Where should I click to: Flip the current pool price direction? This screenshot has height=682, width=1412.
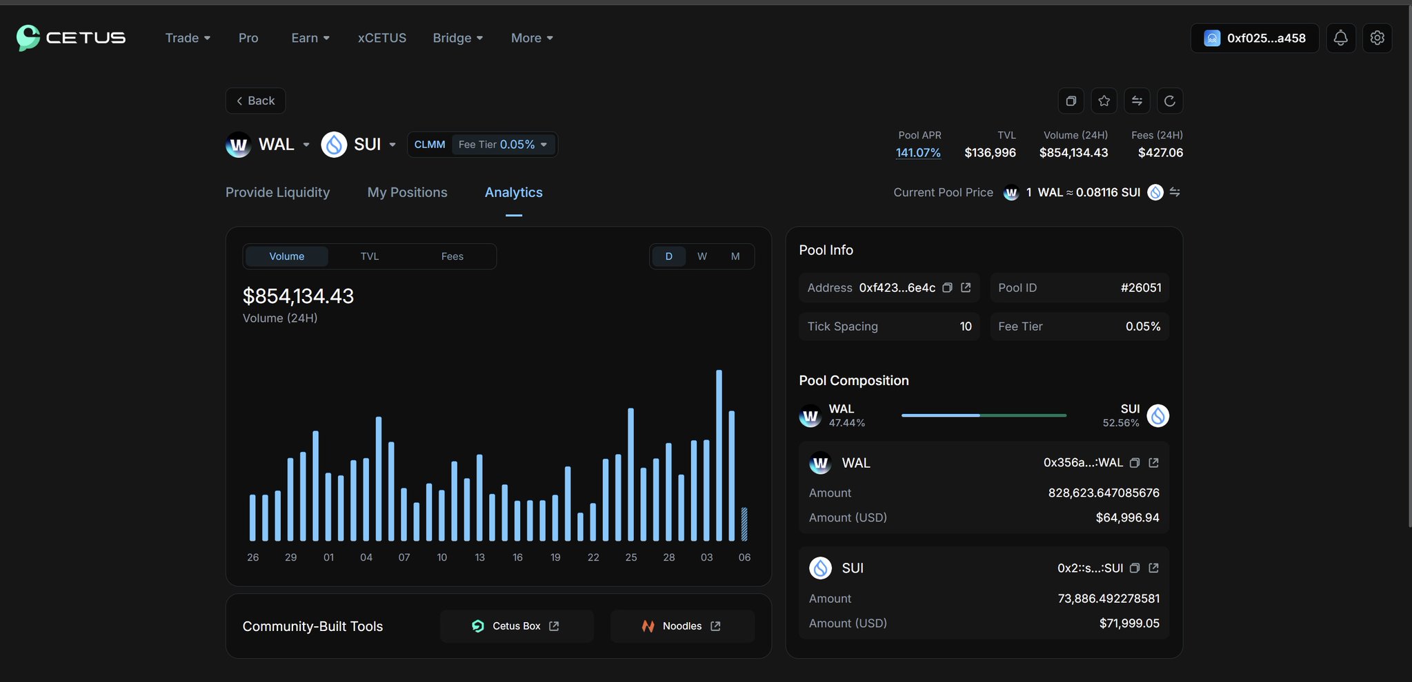point(1175,192)
